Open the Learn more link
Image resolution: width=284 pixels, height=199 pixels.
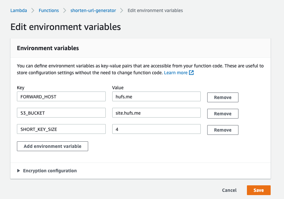176,73
